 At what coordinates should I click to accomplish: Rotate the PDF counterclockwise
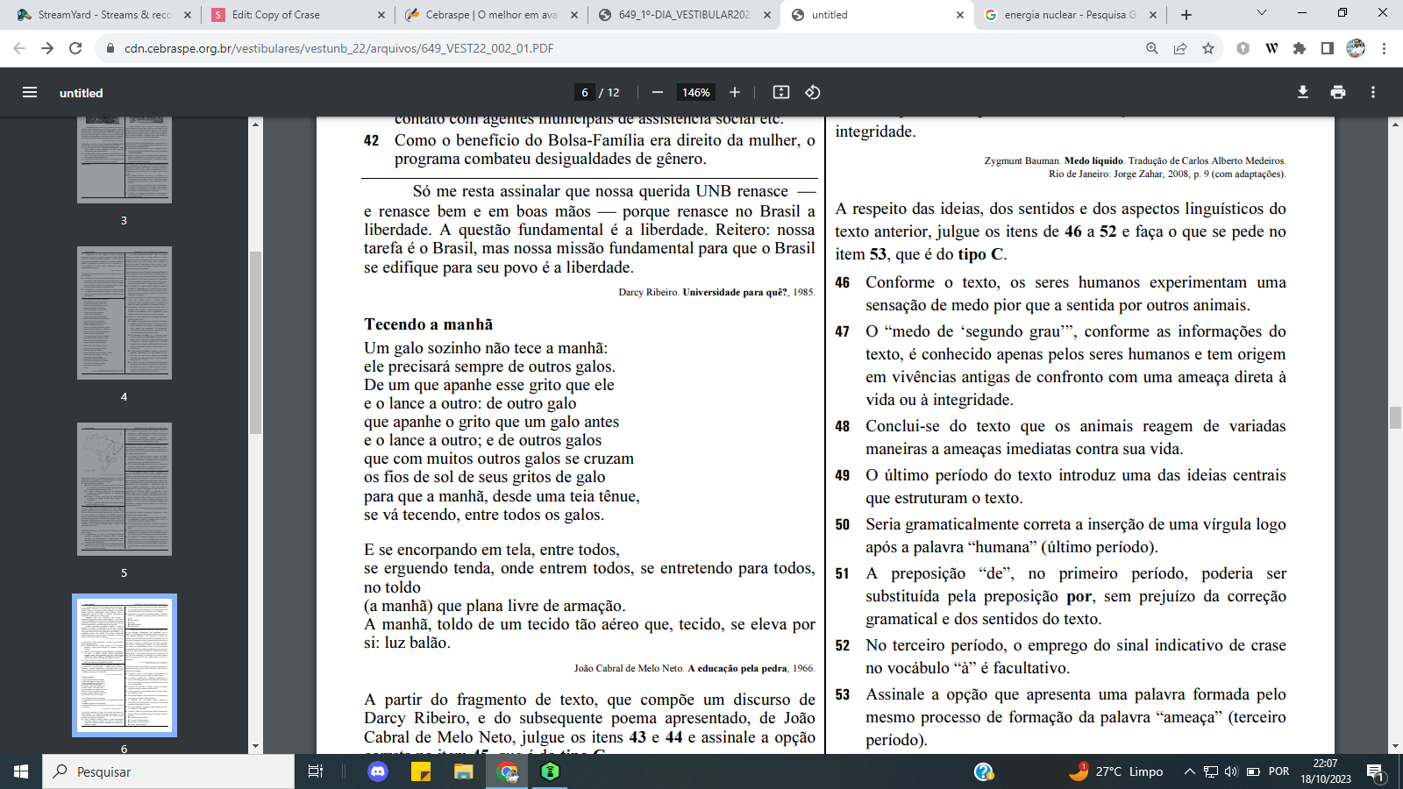click(813, 92)
